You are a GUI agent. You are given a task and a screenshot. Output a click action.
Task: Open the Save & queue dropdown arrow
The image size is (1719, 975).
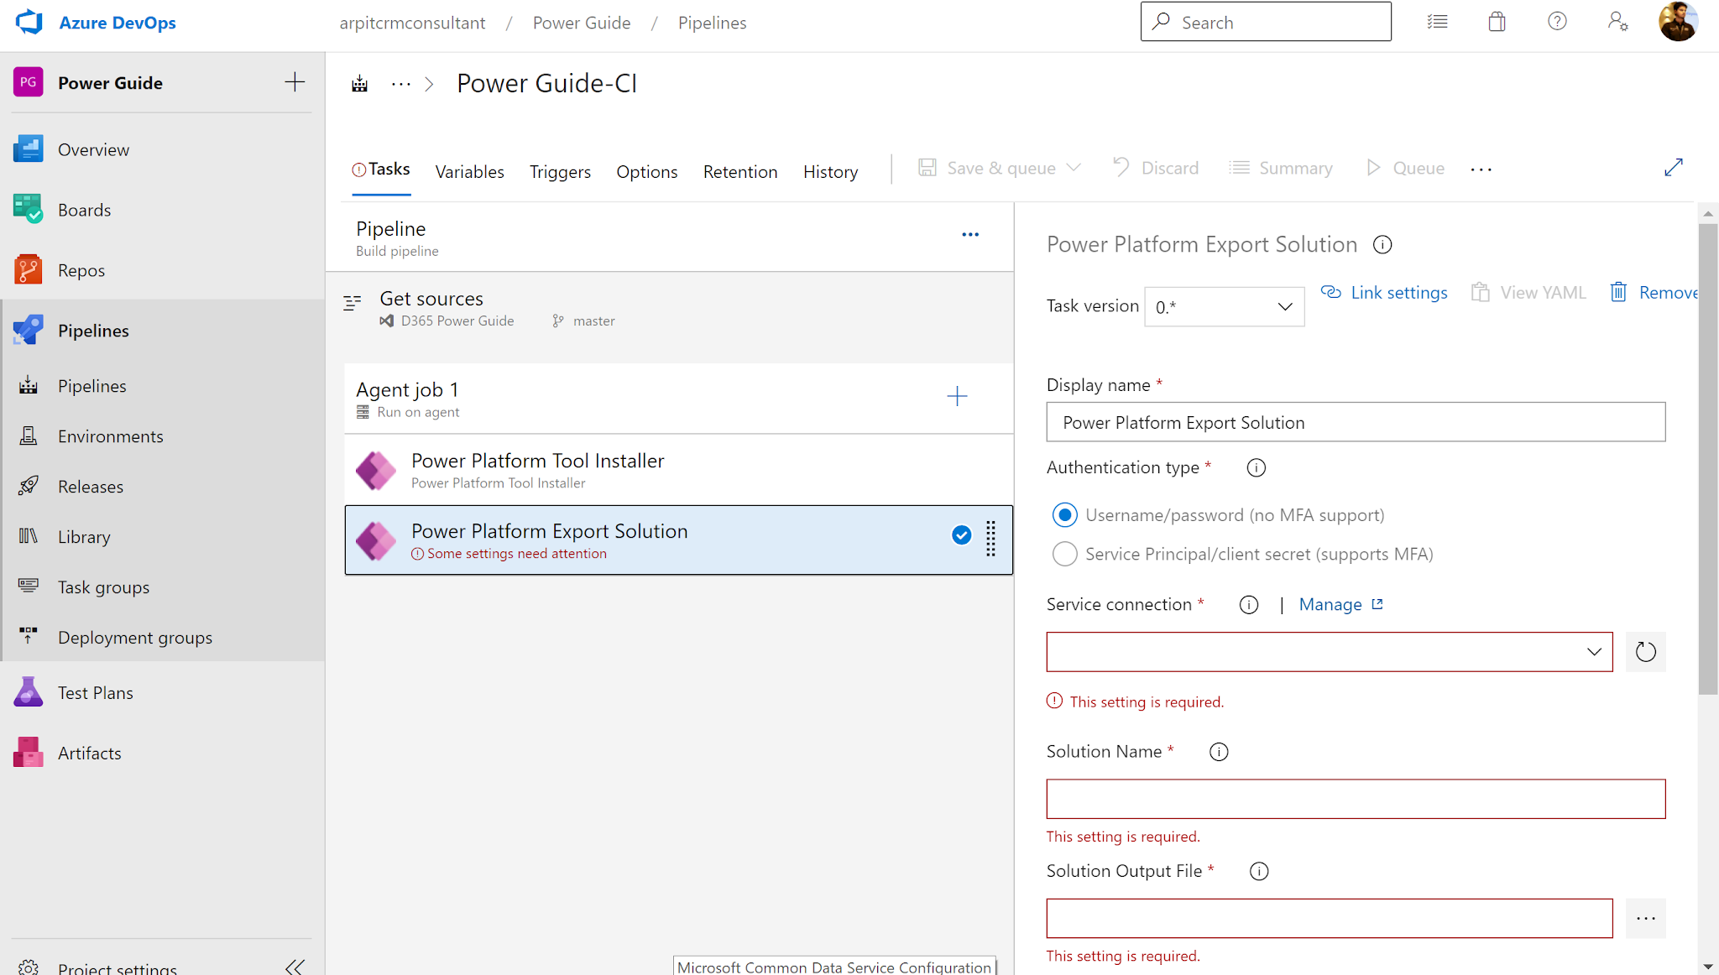1075,167
